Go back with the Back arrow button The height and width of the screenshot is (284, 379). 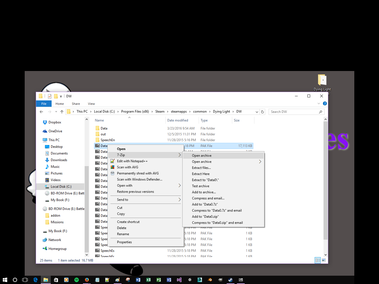(x=41, y=112)
